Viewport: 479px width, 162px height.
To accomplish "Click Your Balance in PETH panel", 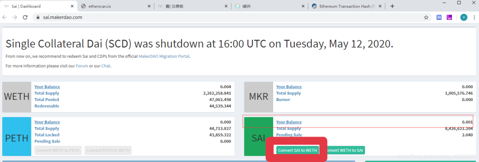I will tap(47, 122).
